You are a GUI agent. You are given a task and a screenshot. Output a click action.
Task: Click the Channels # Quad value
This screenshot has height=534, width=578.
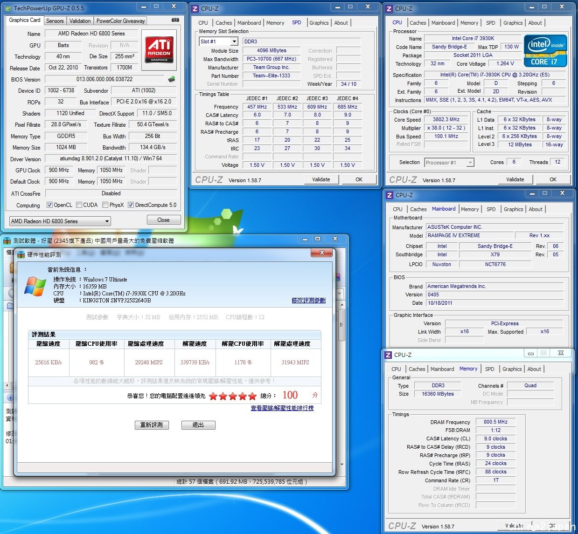tap(530, 386)
